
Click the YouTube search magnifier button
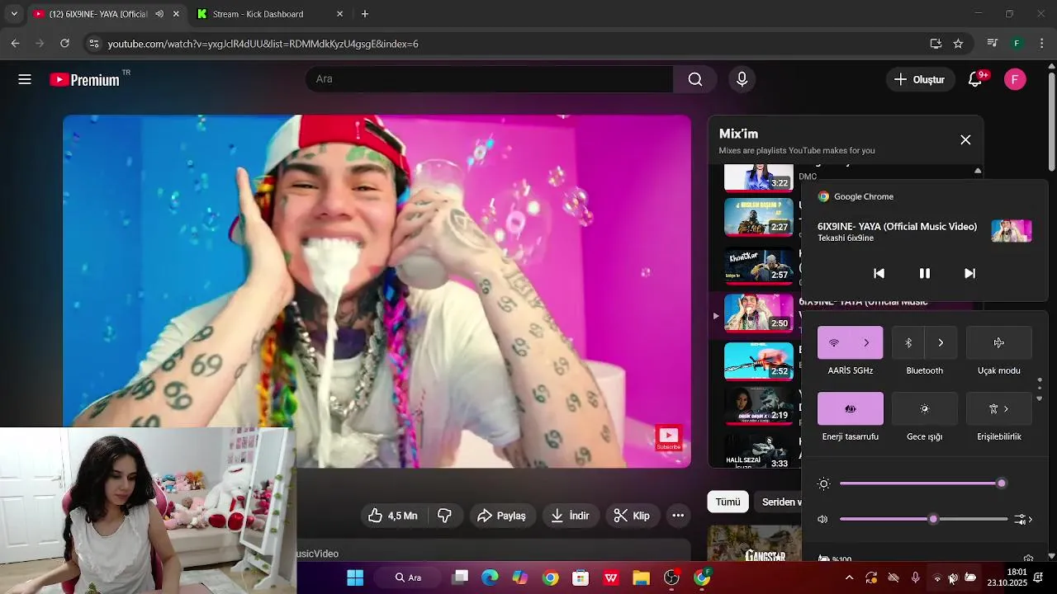[695, 79]
